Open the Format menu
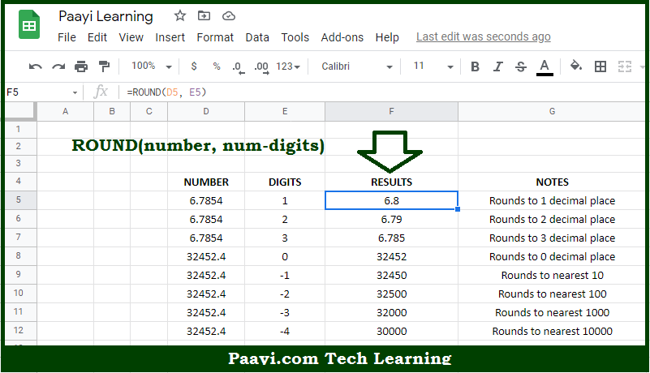This screenshot has width=650, height=373. click(x=215, y=37)
